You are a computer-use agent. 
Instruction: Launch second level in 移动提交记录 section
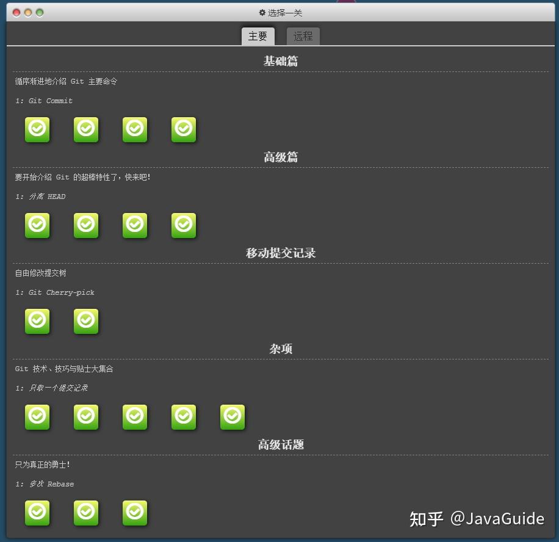[x=86, y=321]
